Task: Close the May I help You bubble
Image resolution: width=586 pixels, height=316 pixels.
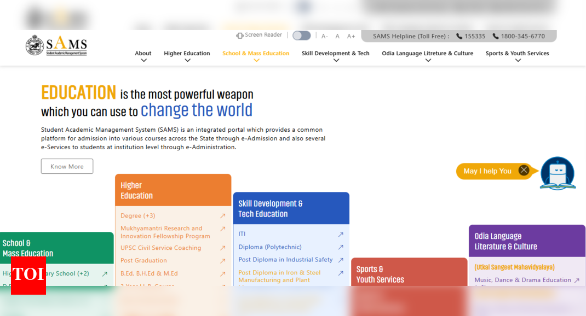Action: 524,171
